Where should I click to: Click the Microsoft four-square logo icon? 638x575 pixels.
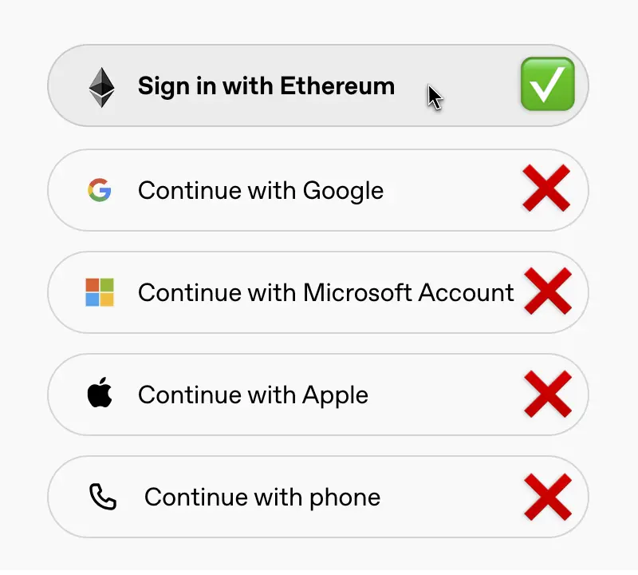[100, 292]
